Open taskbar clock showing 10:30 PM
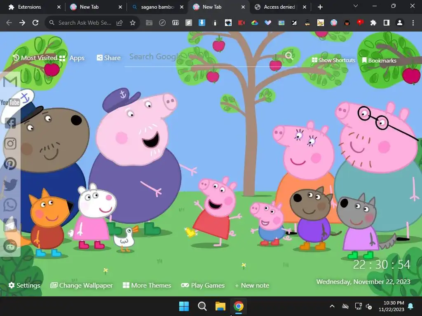 coord(392,306)
